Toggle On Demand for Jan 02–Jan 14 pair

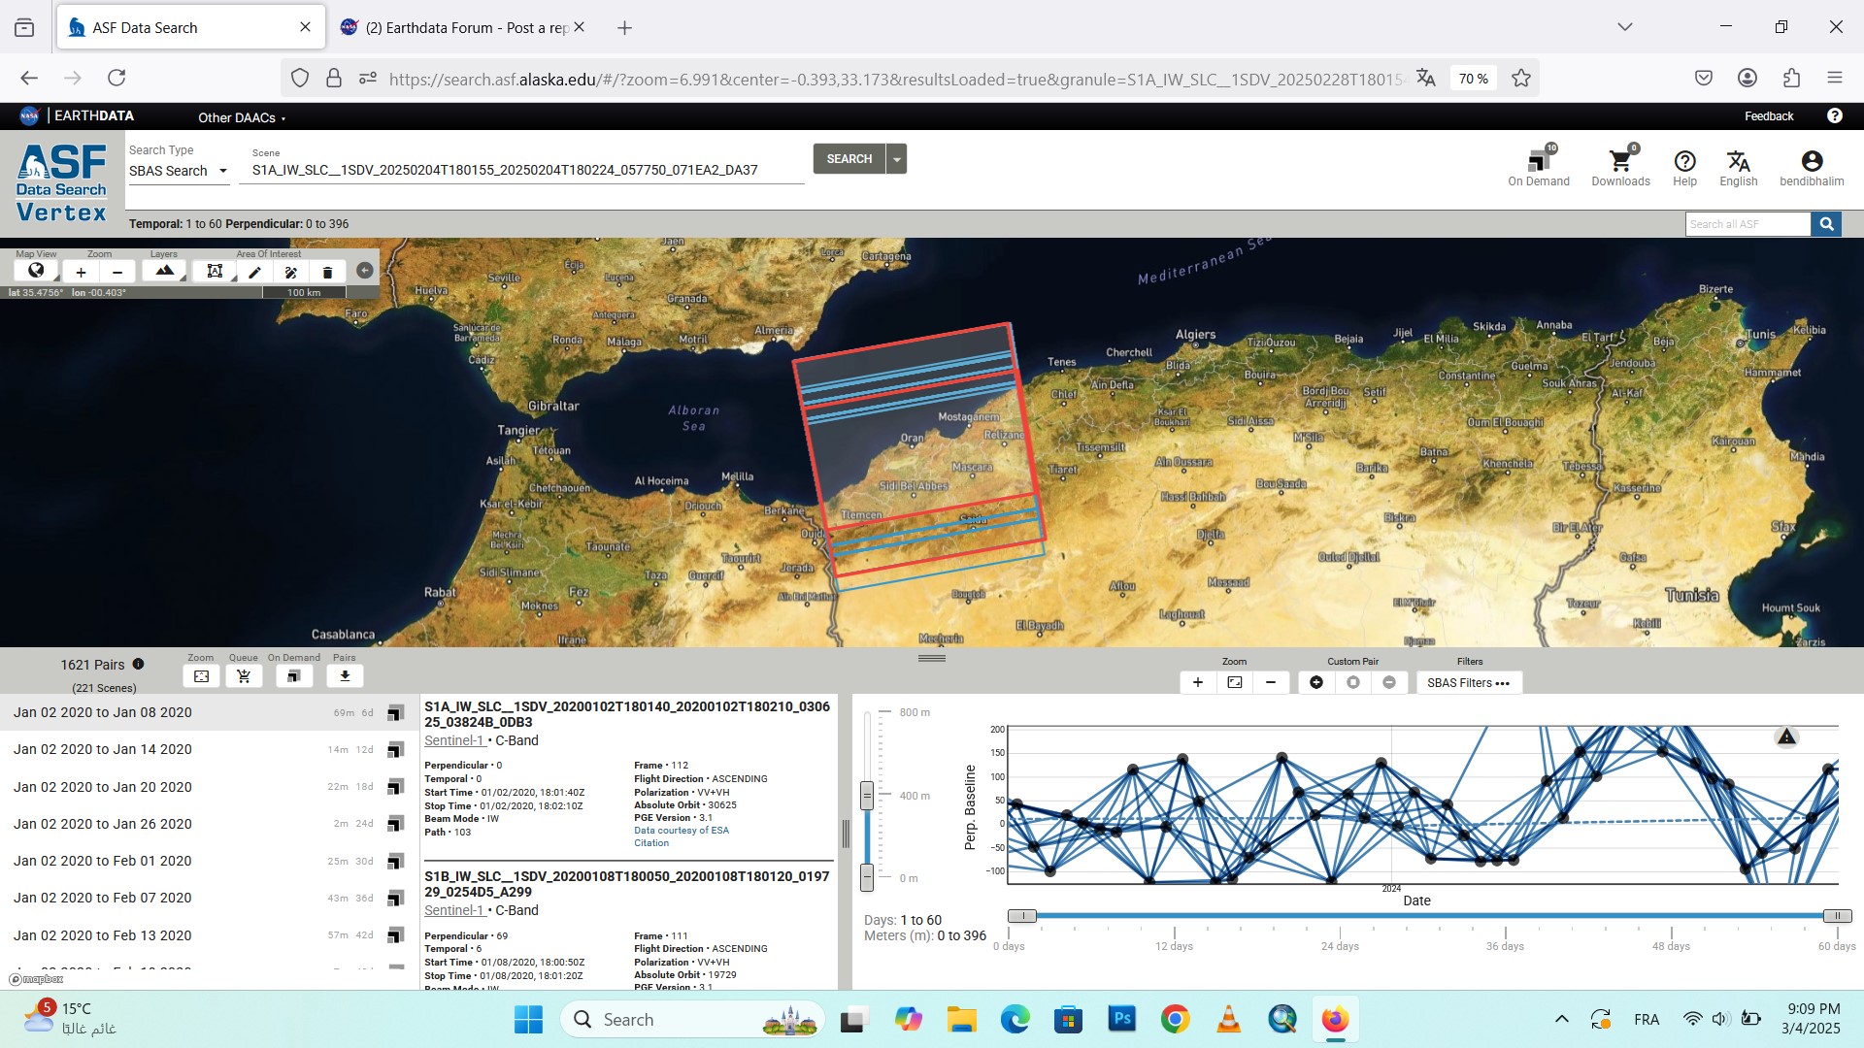[x=395, y=750]
